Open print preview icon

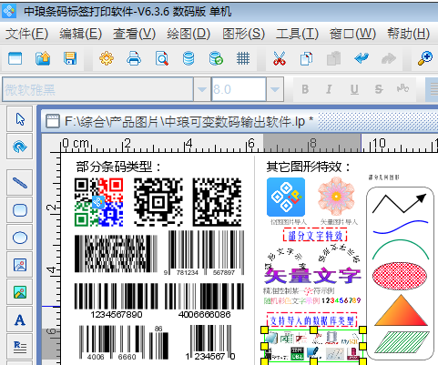(x=162, y=58)
